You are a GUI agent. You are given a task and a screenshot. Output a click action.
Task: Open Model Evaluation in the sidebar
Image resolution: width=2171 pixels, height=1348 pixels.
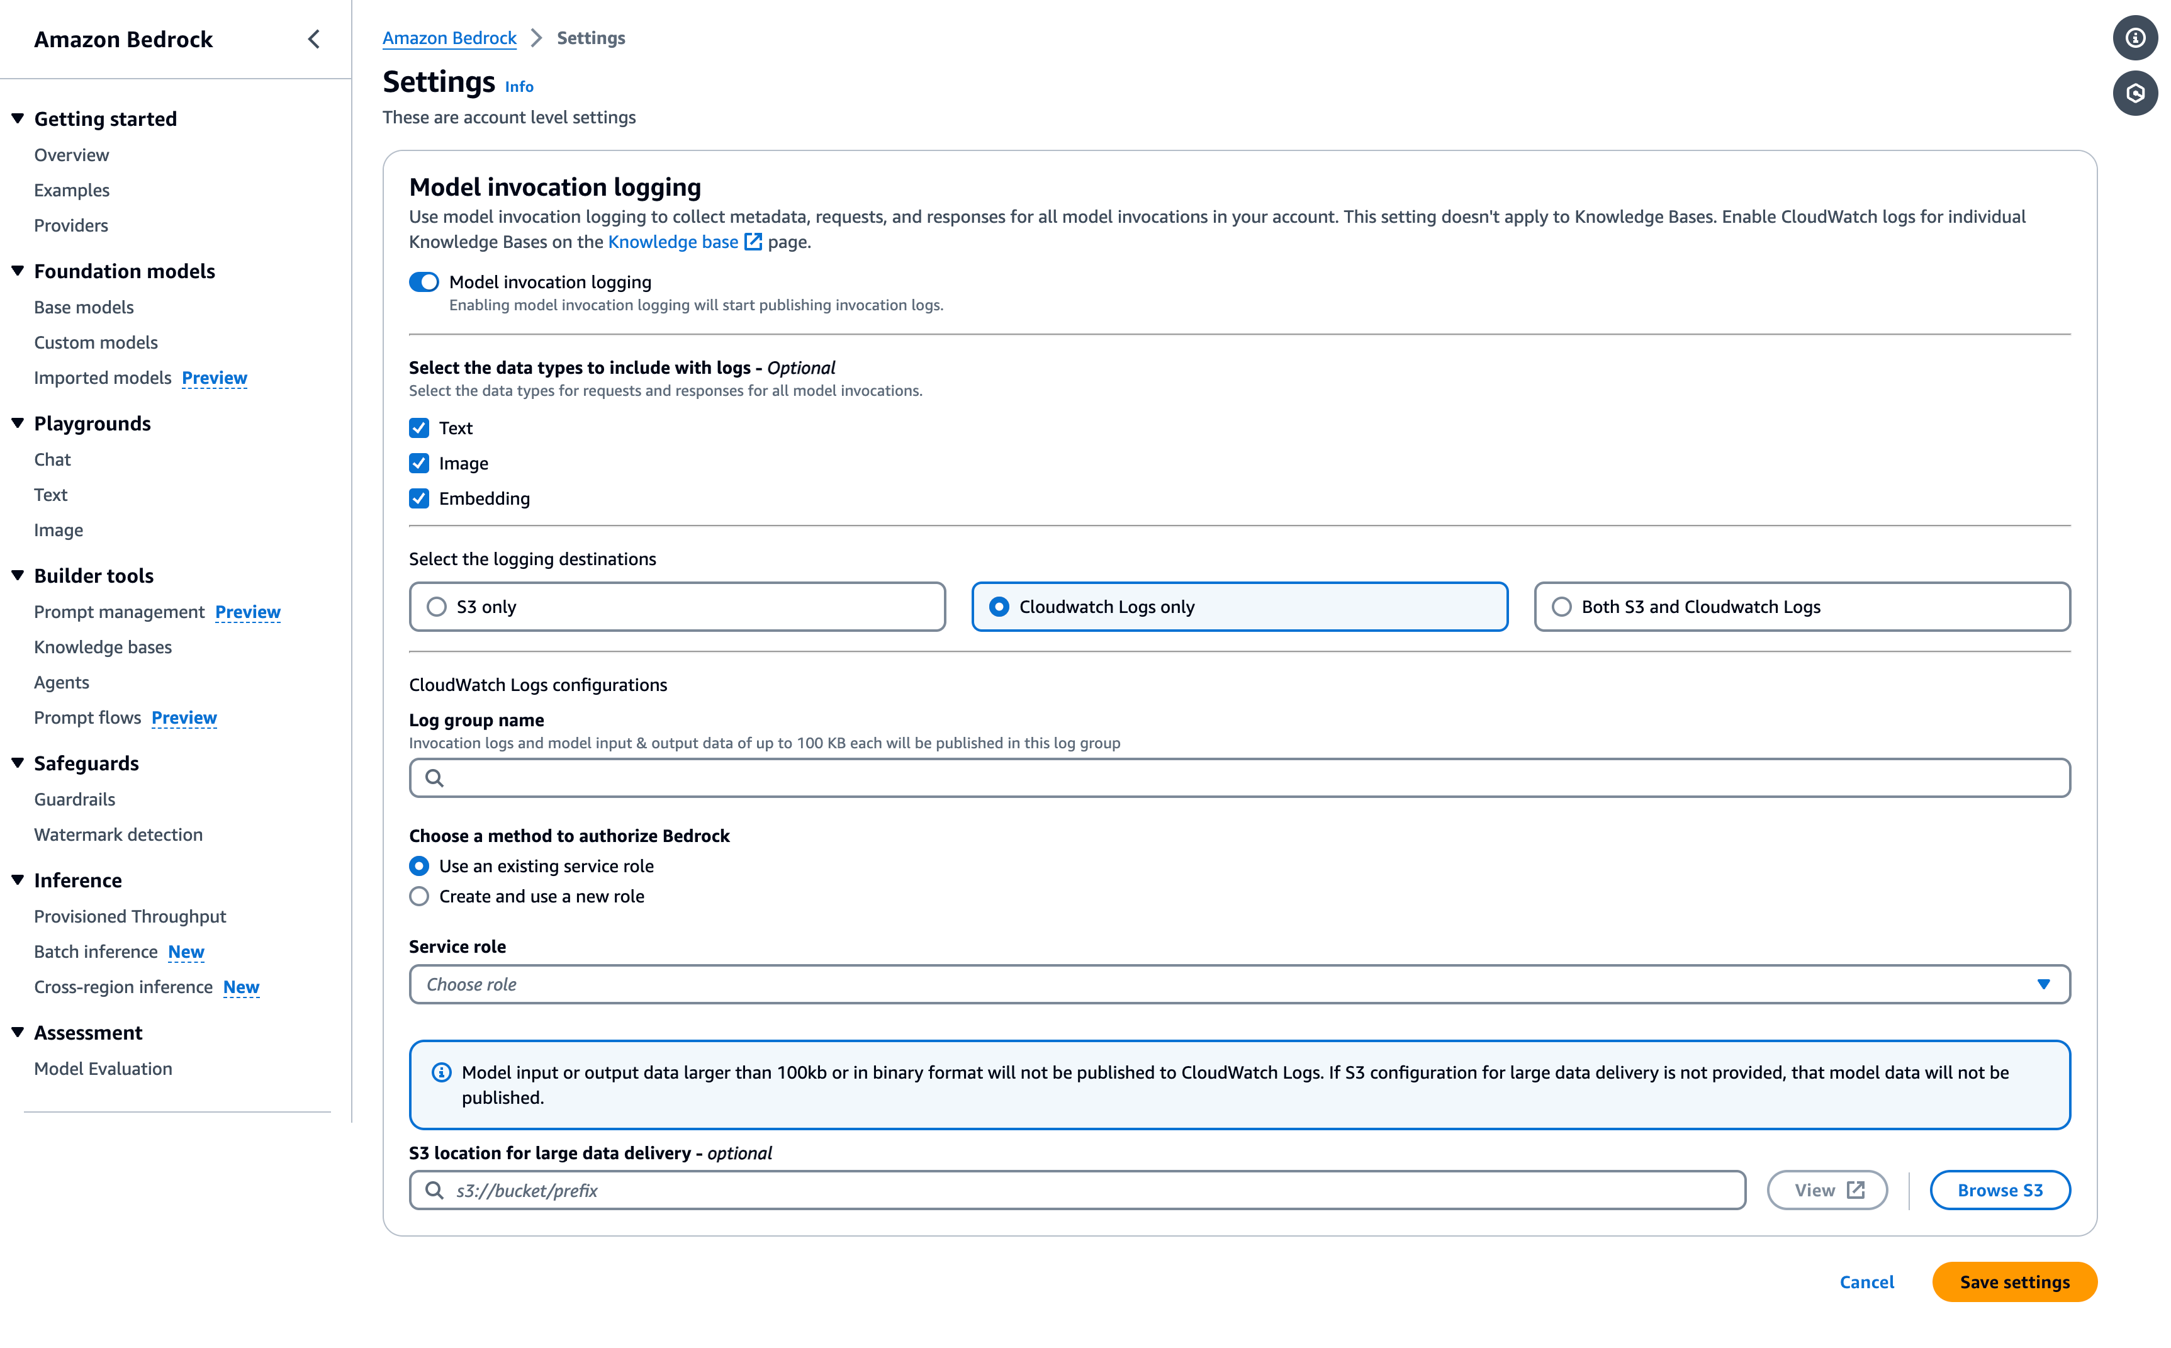103,1068
